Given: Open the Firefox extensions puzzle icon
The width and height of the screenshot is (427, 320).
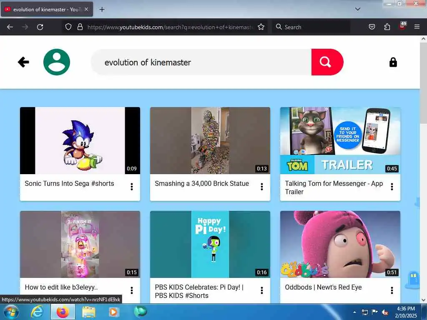Looking at the screenshot, I should pyautogui.click(x=387, y=27).
